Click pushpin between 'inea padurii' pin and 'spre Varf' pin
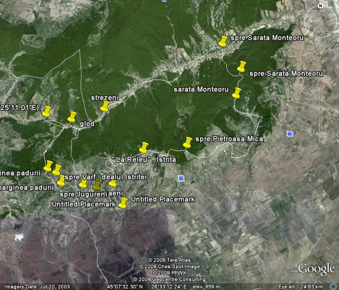Image resolution: width=339 pixels, height=290 pixels. coord(57,170)
